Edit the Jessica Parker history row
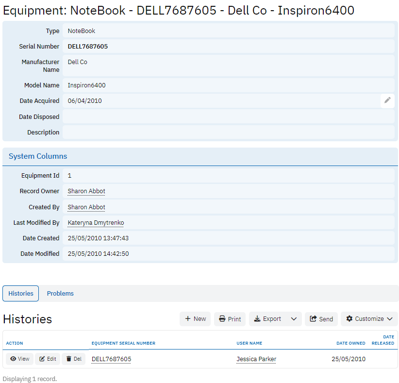 48,359
